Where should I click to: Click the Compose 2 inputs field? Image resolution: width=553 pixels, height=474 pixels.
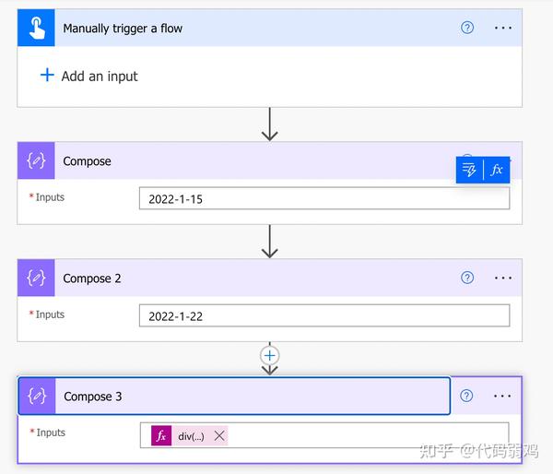pyautogui.click(x=324, y=315)
